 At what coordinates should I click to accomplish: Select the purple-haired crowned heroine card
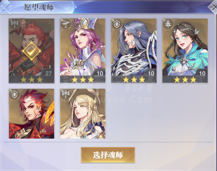(83, 51)
